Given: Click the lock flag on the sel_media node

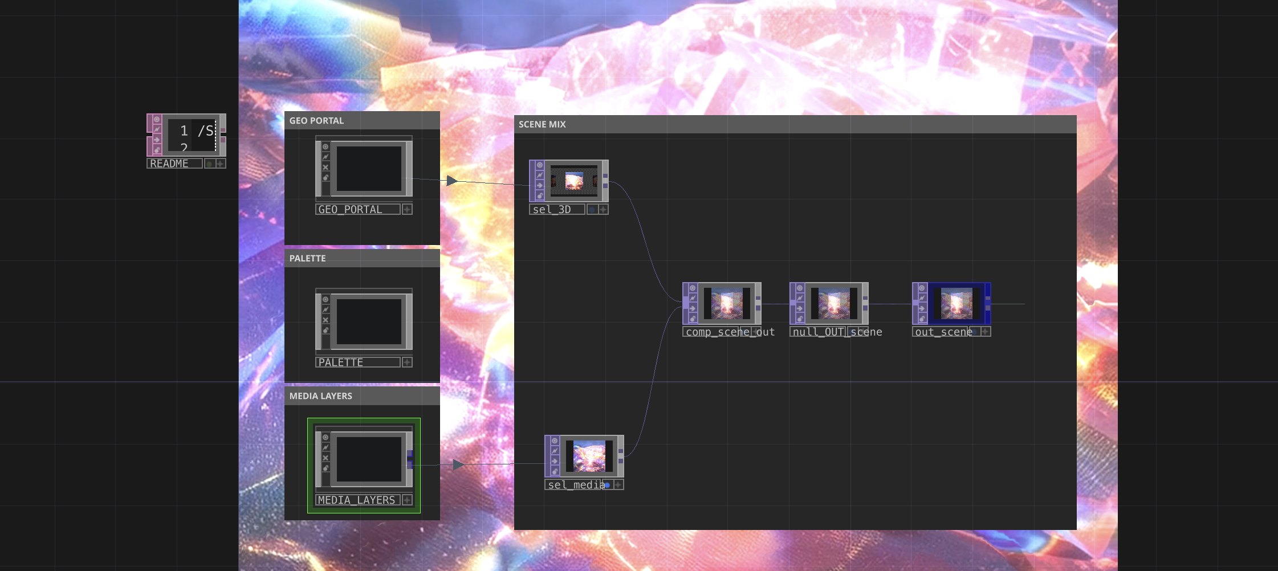Looking at the screenshot, I should (x=555, y=472).
